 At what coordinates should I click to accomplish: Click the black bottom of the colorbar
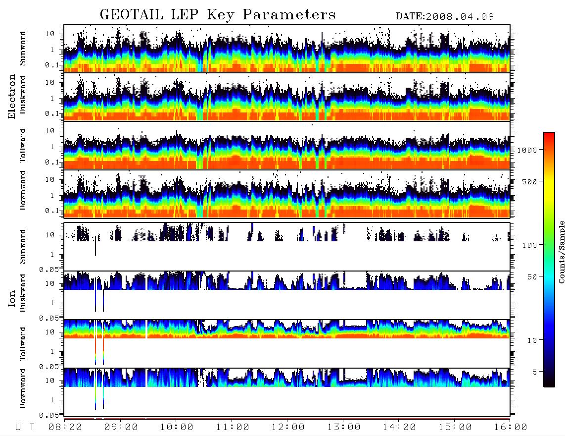549,382
